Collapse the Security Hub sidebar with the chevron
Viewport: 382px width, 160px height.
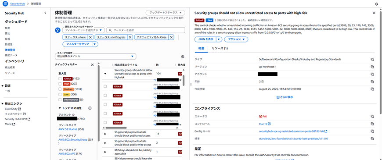click(45, 13)
